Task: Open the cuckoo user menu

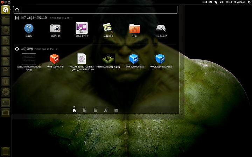Action: tap(240, 2)
